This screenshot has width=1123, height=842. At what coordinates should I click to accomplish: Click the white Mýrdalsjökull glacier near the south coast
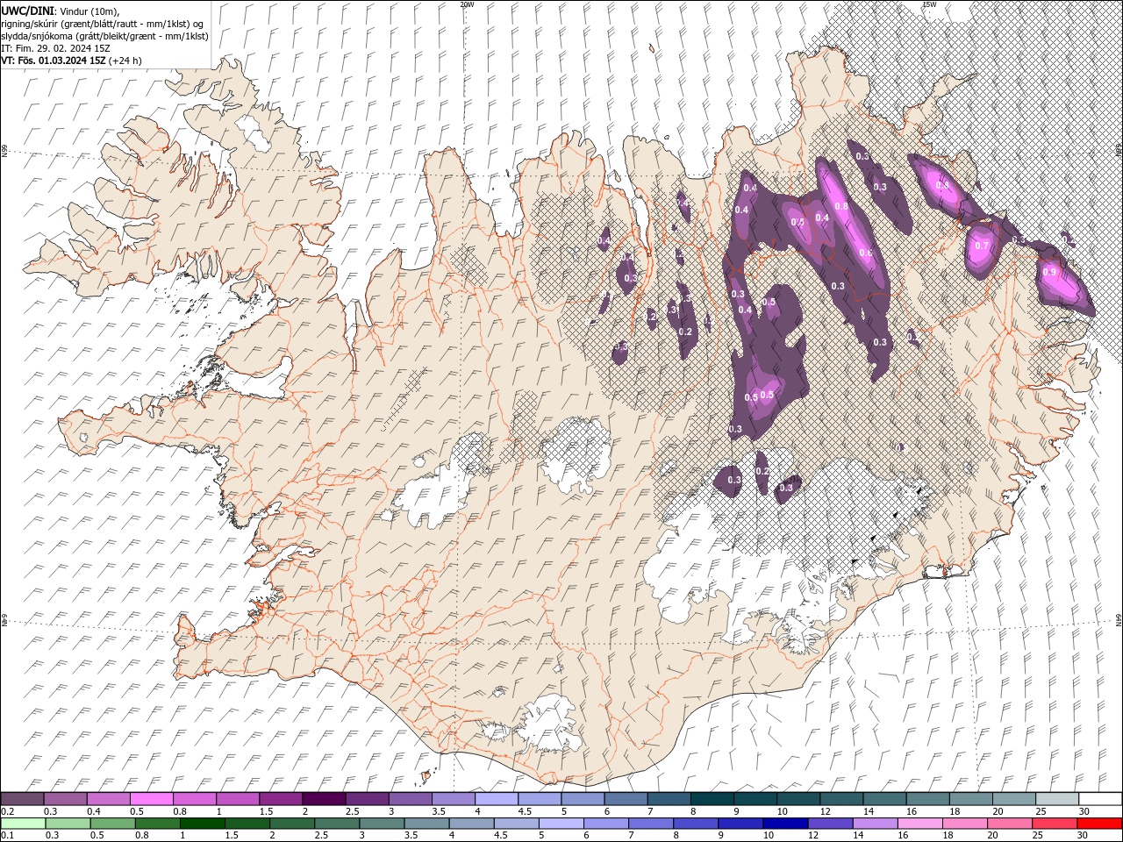(x=551, y=721)
